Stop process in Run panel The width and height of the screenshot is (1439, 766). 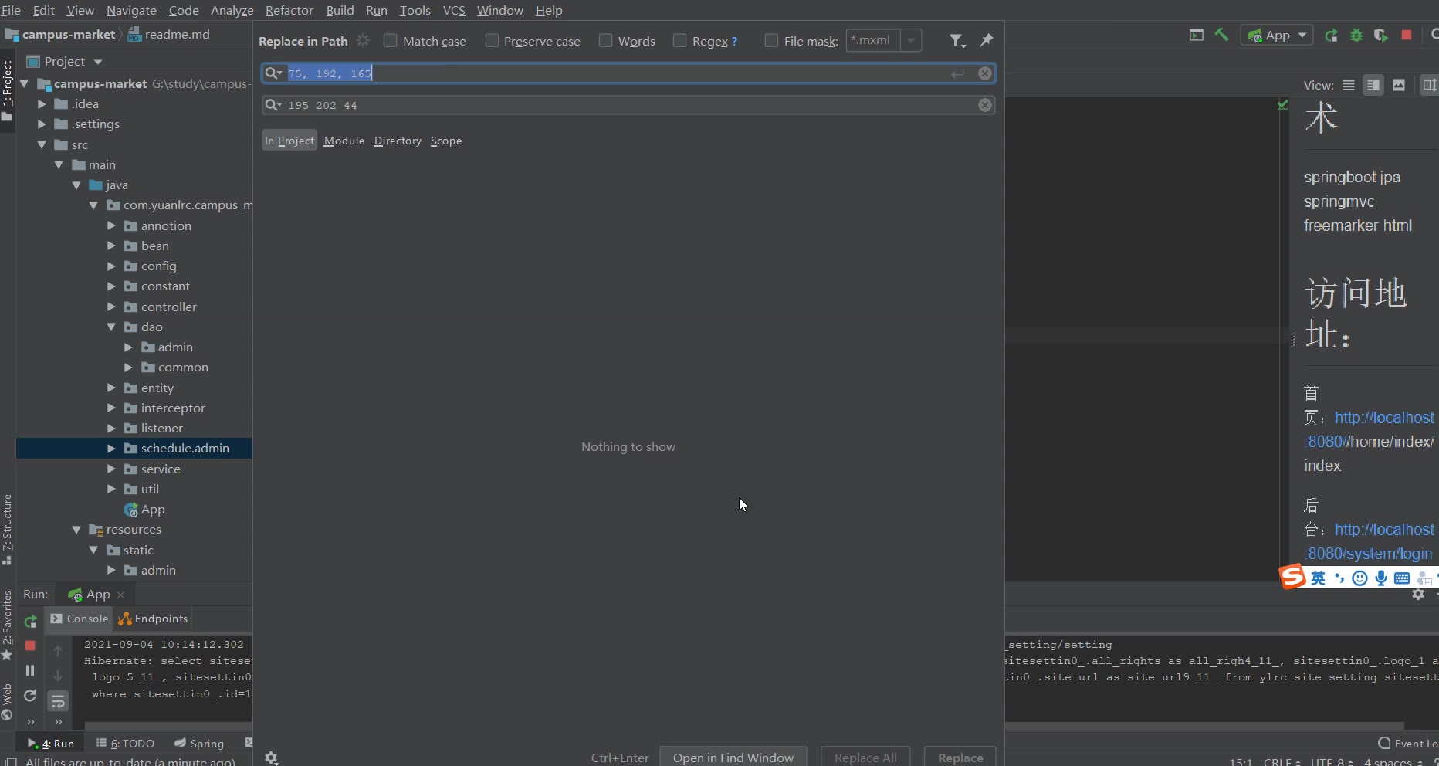[30, 646]
